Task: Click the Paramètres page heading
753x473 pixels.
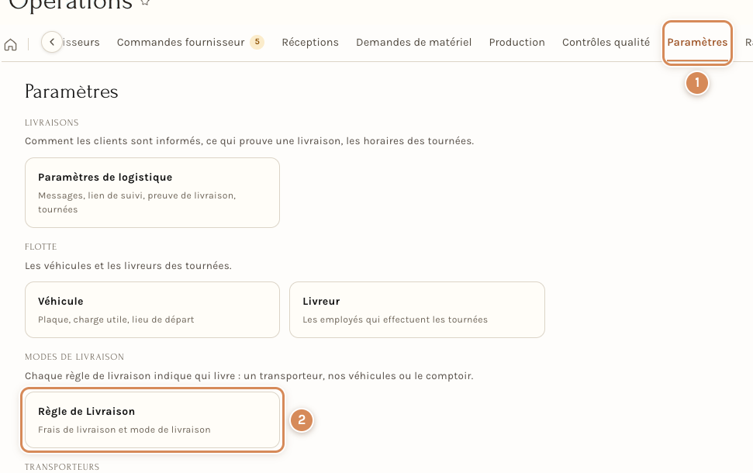Action: point(71,91)
